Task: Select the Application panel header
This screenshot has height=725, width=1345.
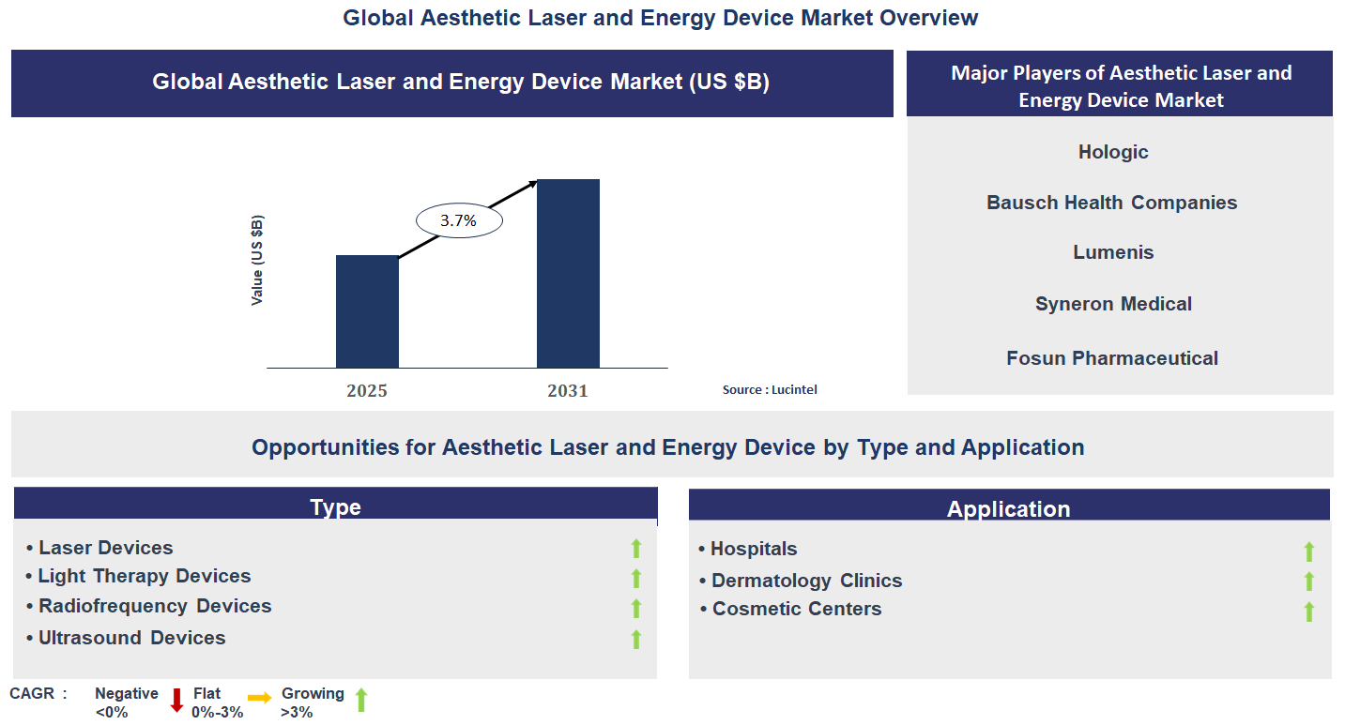Action: (x=1009, y=508)
